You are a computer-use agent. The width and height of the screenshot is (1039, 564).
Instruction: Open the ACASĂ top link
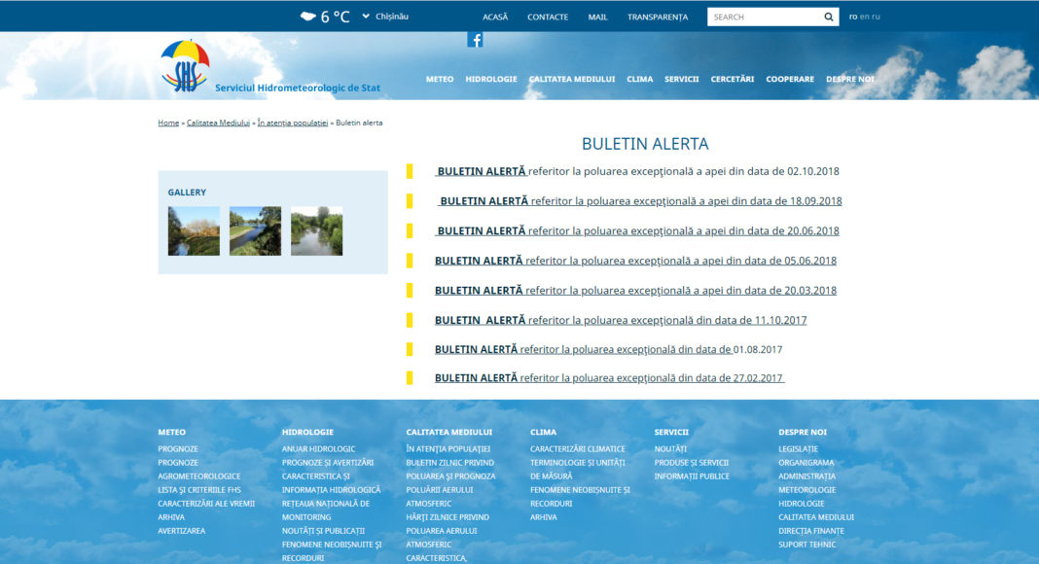495,18
